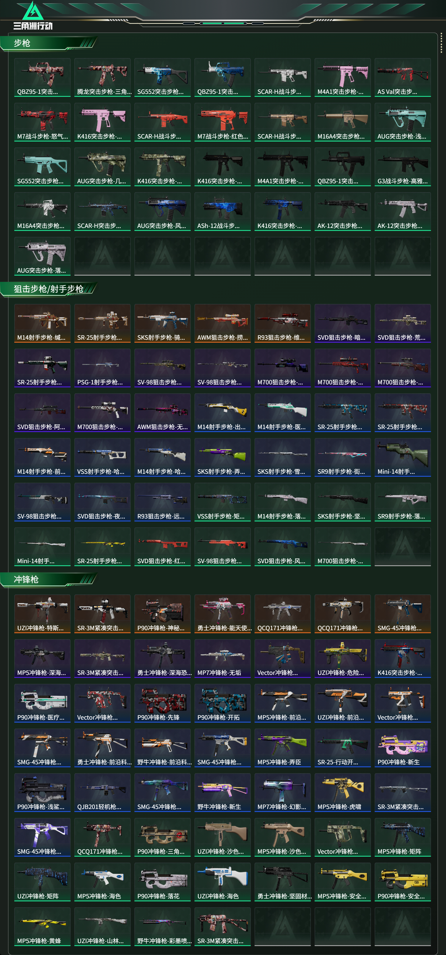Select the G3战斗步枪-高雅 skin
This screenshot has width=446, height=955.
tap(403, 167)
